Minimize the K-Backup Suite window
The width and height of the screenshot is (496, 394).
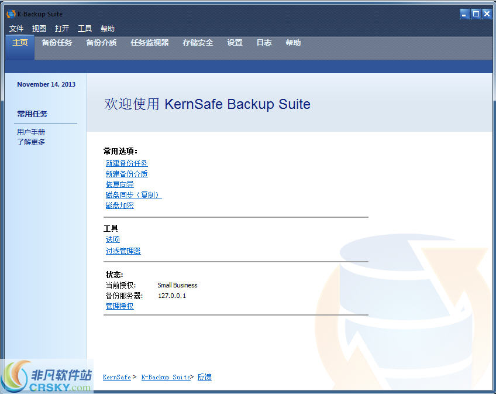(x=464, y=14)
